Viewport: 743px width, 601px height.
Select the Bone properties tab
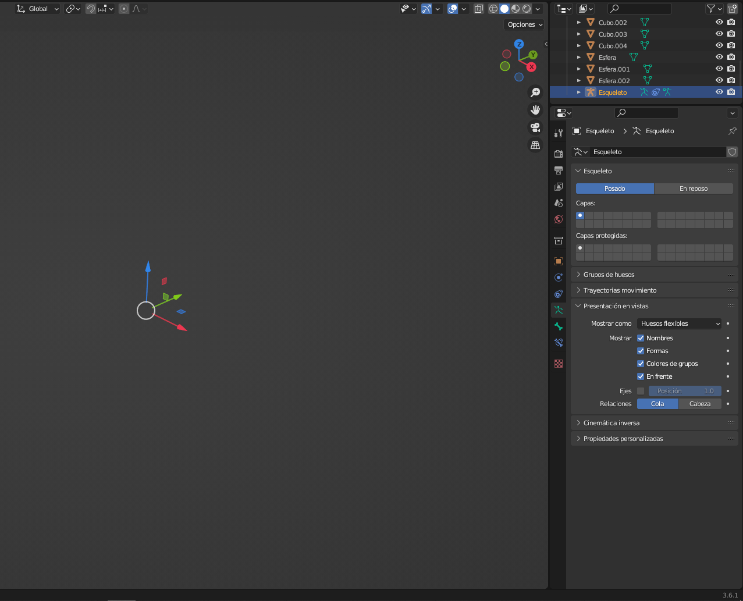[558, 326]
